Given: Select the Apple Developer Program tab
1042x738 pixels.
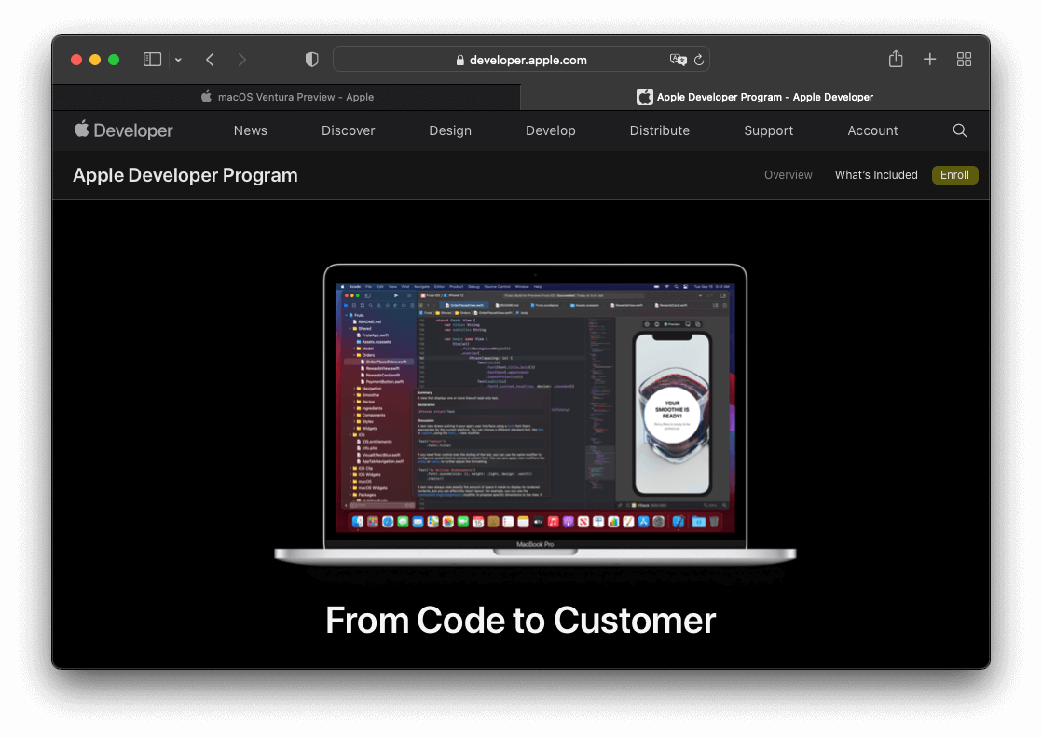Looking at the screenshot, I should (x=755, y=97).
